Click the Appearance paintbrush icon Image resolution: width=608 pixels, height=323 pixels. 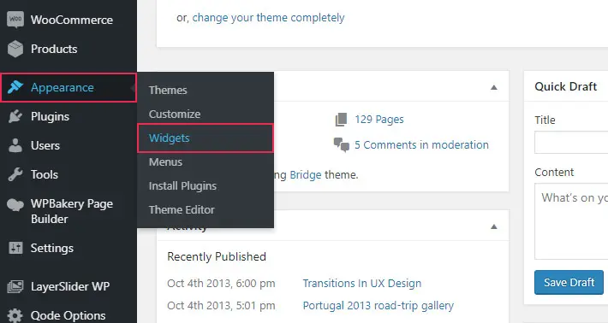[15, 87]
